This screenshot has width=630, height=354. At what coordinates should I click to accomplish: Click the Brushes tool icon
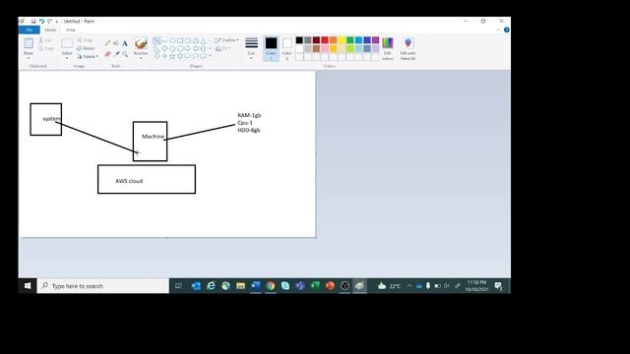click(x=141, y=43)
